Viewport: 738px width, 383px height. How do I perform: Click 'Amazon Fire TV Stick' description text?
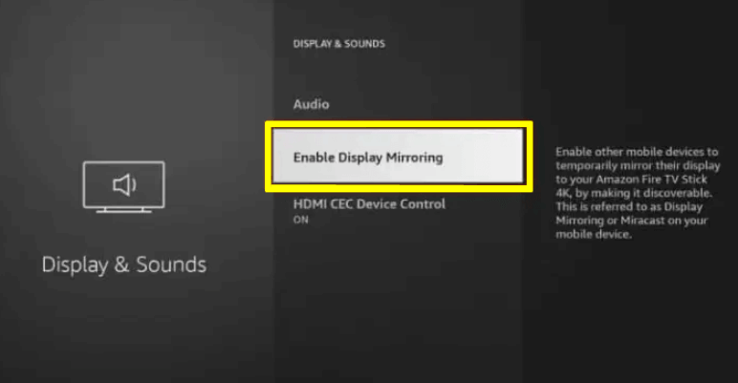click(x=651, y=180)
